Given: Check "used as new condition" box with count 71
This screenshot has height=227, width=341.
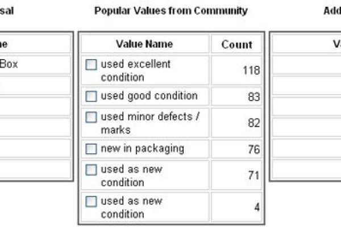Looking at the screenshot, I should click(x=91, y=170).
